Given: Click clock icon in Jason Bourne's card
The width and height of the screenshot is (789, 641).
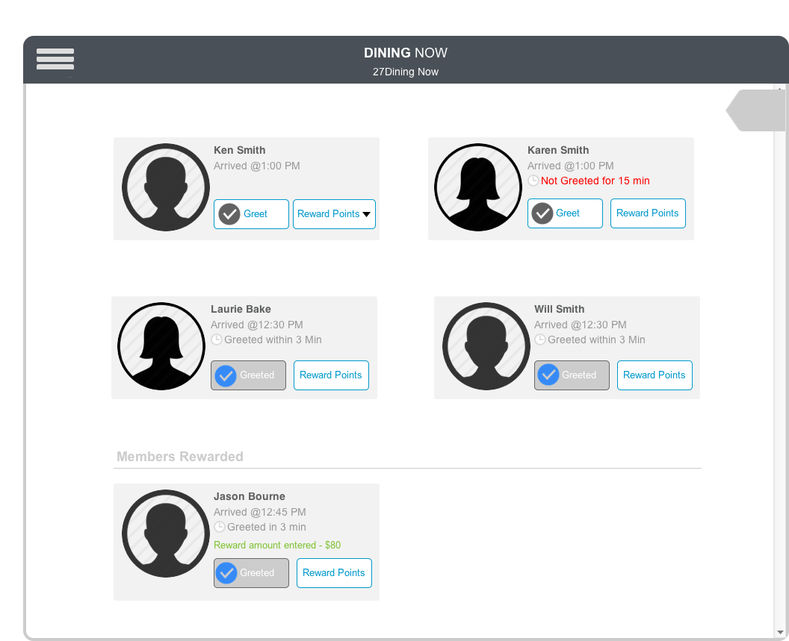Looking at the screenshot, I should point(220,527).
